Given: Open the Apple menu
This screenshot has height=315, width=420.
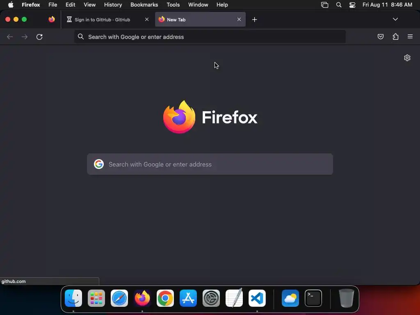Looking at the screenshot, I should click(10, 5).
